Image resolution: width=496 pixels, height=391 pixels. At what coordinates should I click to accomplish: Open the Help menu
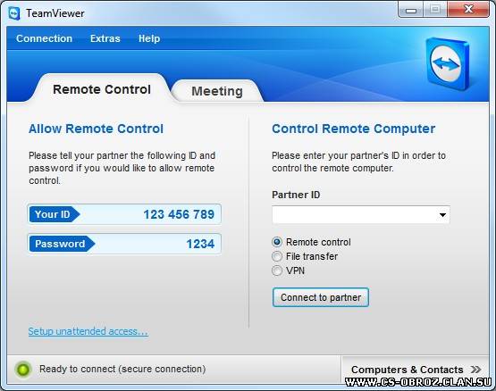coord(149,38)
